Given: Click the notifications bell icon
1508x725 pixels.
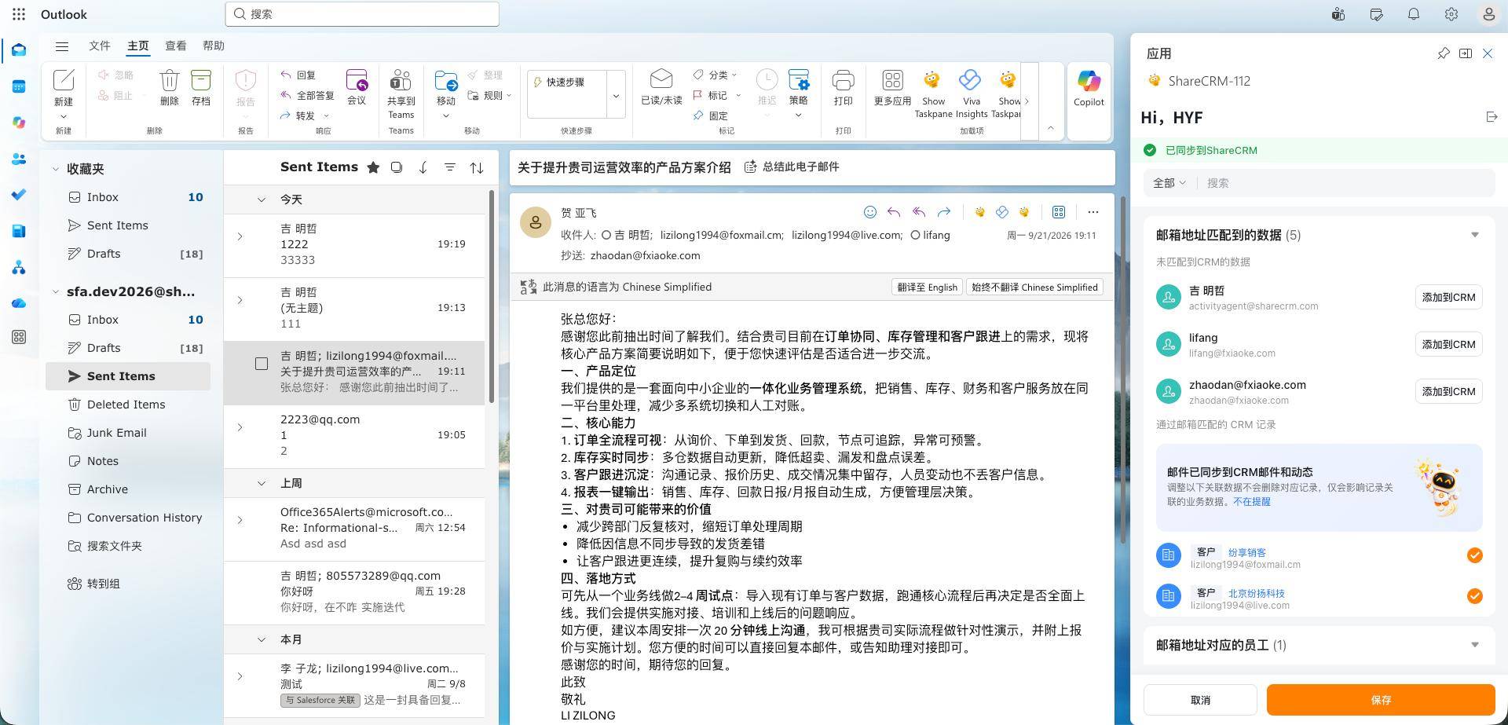Looking at the screenshot, I should [x=1413, y=14].
